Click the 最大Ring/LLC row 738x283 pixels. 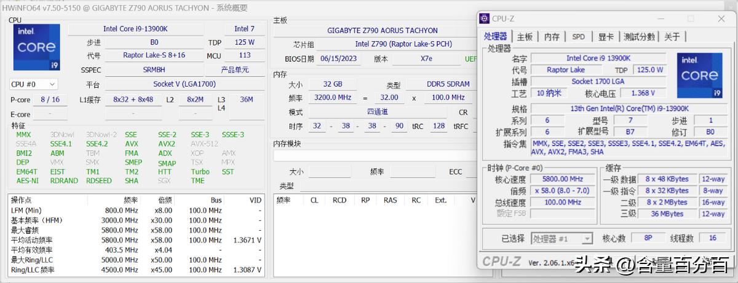coord(136,260)
